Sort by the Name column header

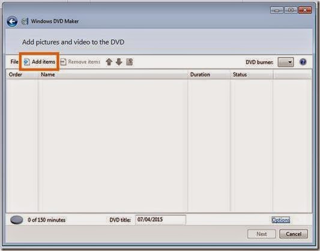click(113, 74)
